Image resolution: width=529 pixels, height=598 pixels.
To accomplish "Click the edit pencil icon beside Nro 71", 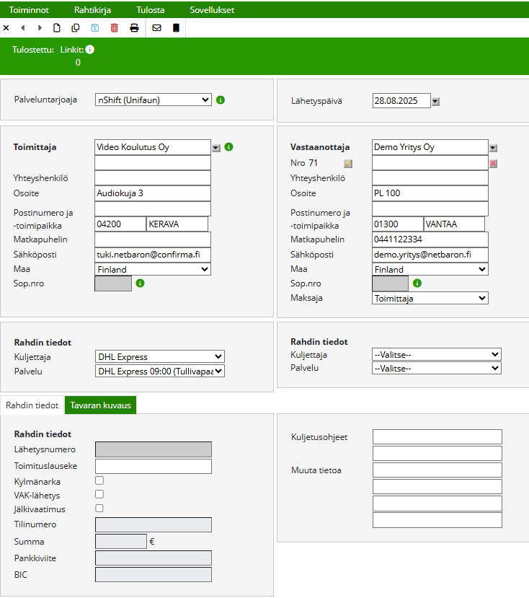I will pos(348,164).
